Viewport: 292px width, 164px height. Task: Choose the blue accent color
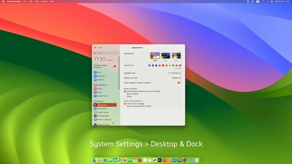(x=153, y=66)
